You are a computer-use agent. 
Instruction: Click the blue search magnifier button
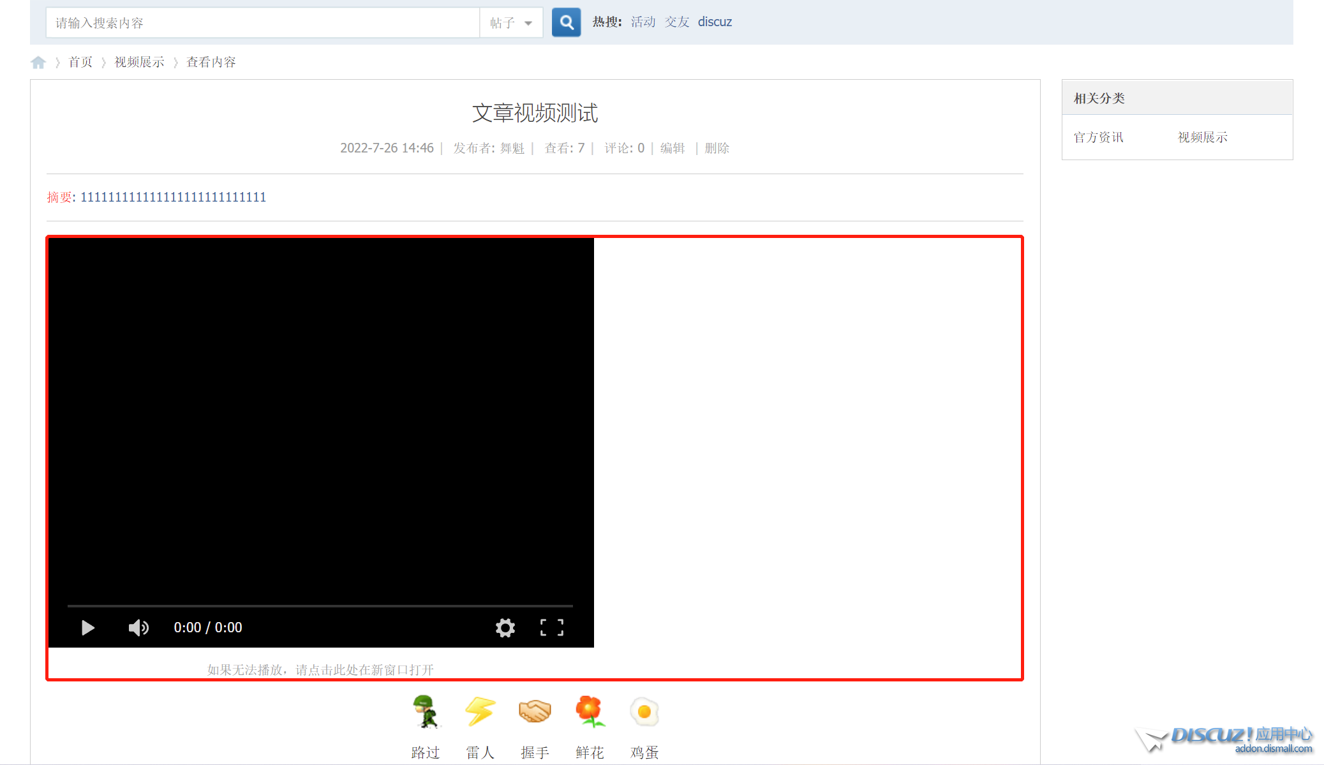566,22
